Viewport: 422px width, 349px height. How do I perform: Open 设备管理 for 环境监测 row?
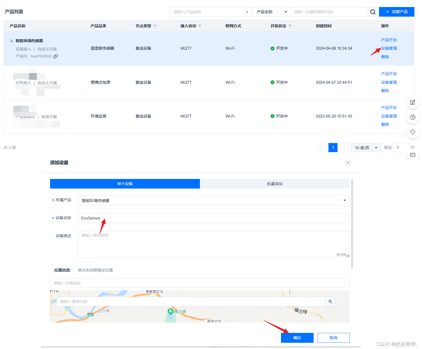pyautogui.click(x=389, y=116)
